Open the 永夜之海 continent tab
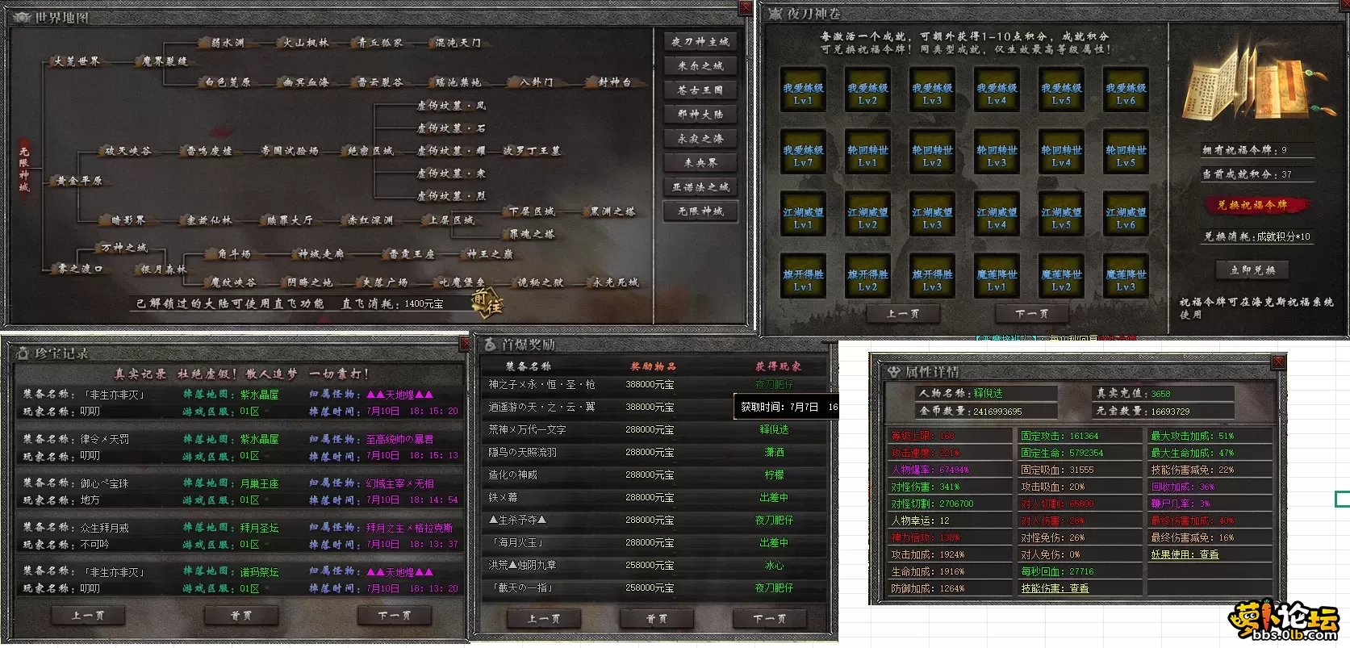 [x=700, y=138]
